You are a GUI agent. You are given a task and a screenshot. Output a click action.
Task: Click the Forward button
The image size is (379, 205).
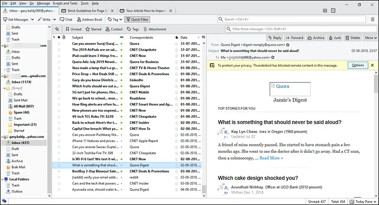[x=294, y=38]
